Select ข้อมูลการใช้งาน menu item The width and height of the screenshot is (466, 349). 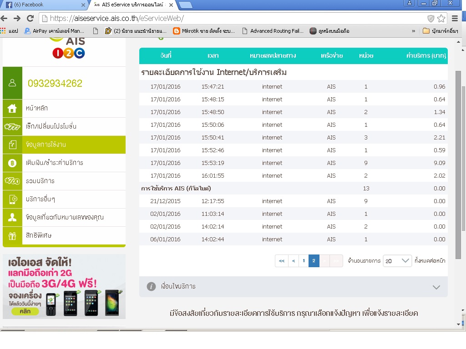64,145
